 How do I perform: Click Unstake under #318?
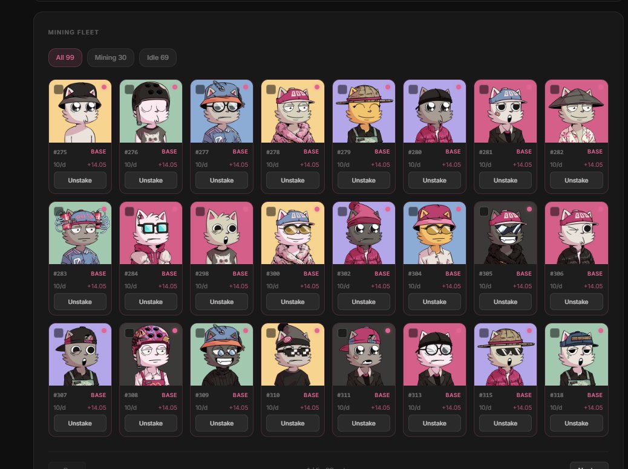[x=577, y=424]
